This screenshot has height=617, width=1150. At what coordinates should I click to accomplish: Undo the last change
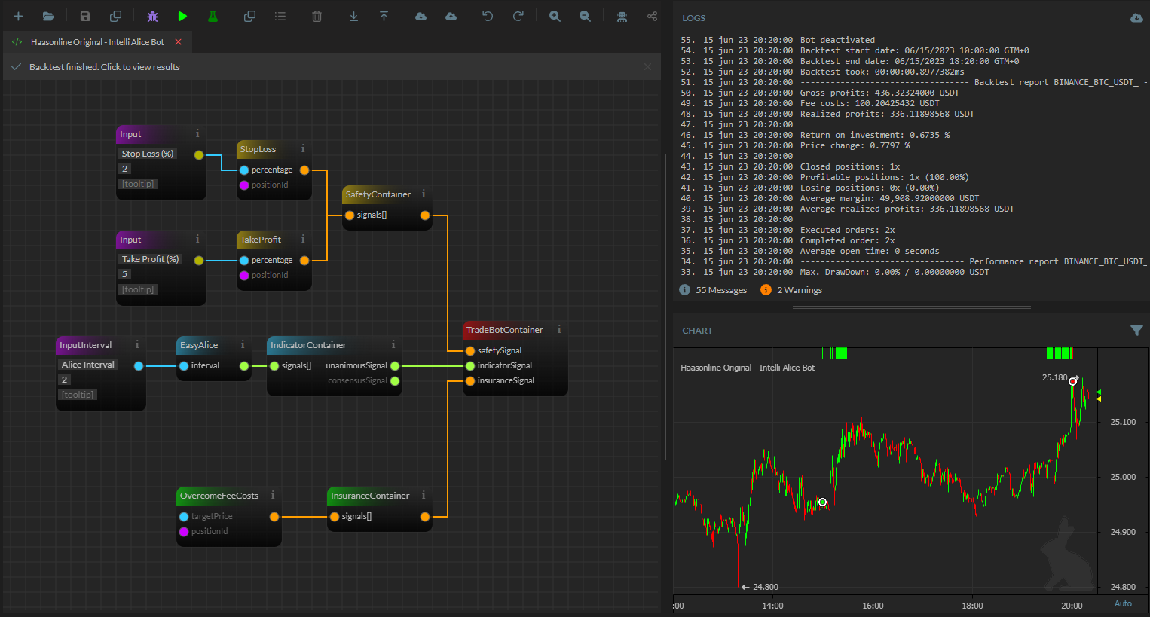pos(488,16)
